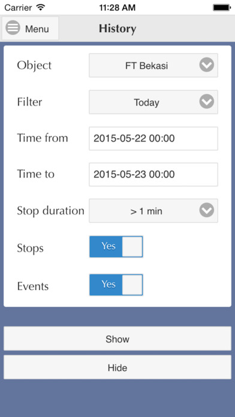Tap the blue Yes label for Events
Viewport: 235px width, 417px height.
[x=109, y=285]
